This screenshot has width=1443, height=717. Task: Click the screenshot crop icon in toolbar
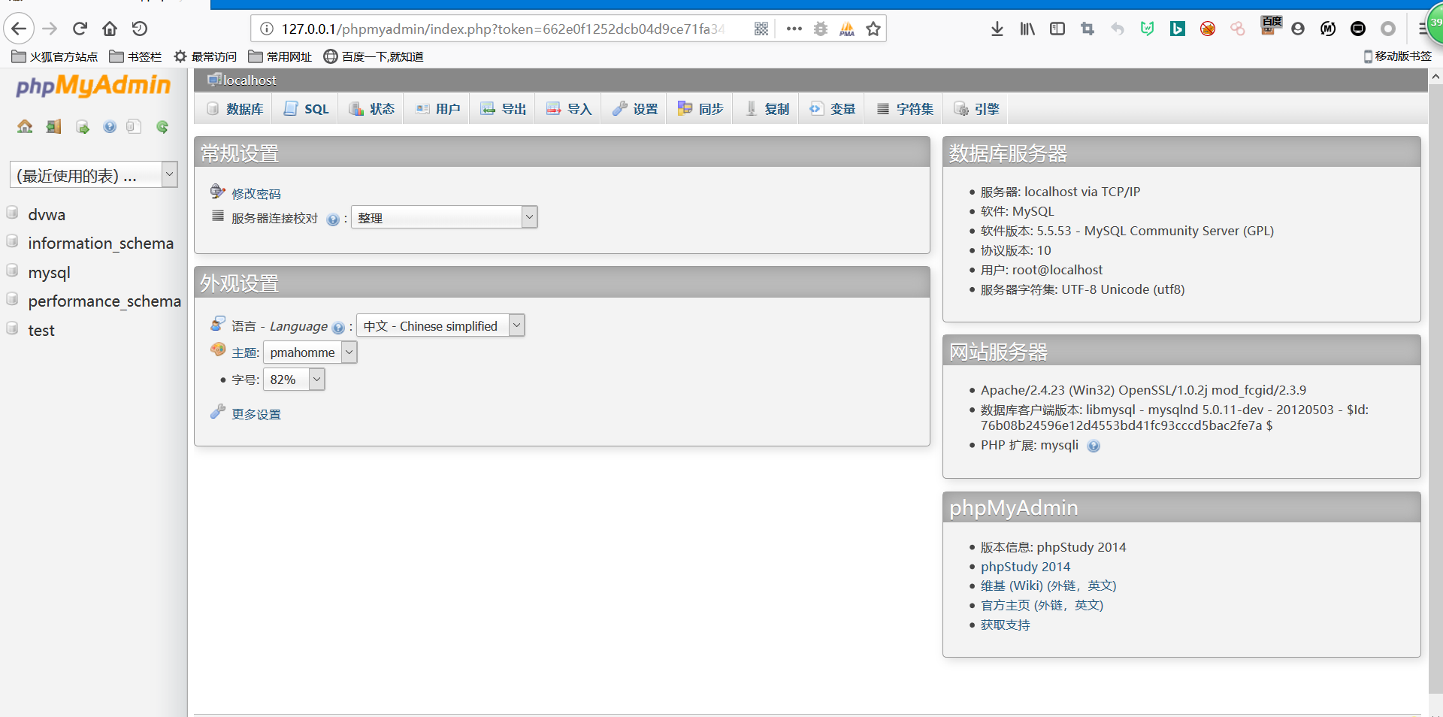pyautogui.click(x=1088, y=29)
